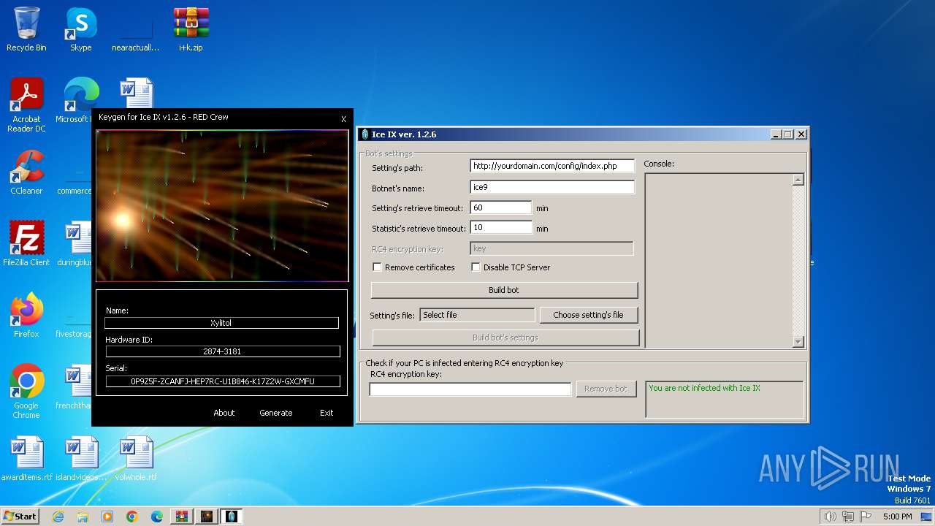Image resolution: width=935 pixels, height=526 pixels.
Task: Click the infection-check RC4 encryption key field
Action: (x=470, y=389)
